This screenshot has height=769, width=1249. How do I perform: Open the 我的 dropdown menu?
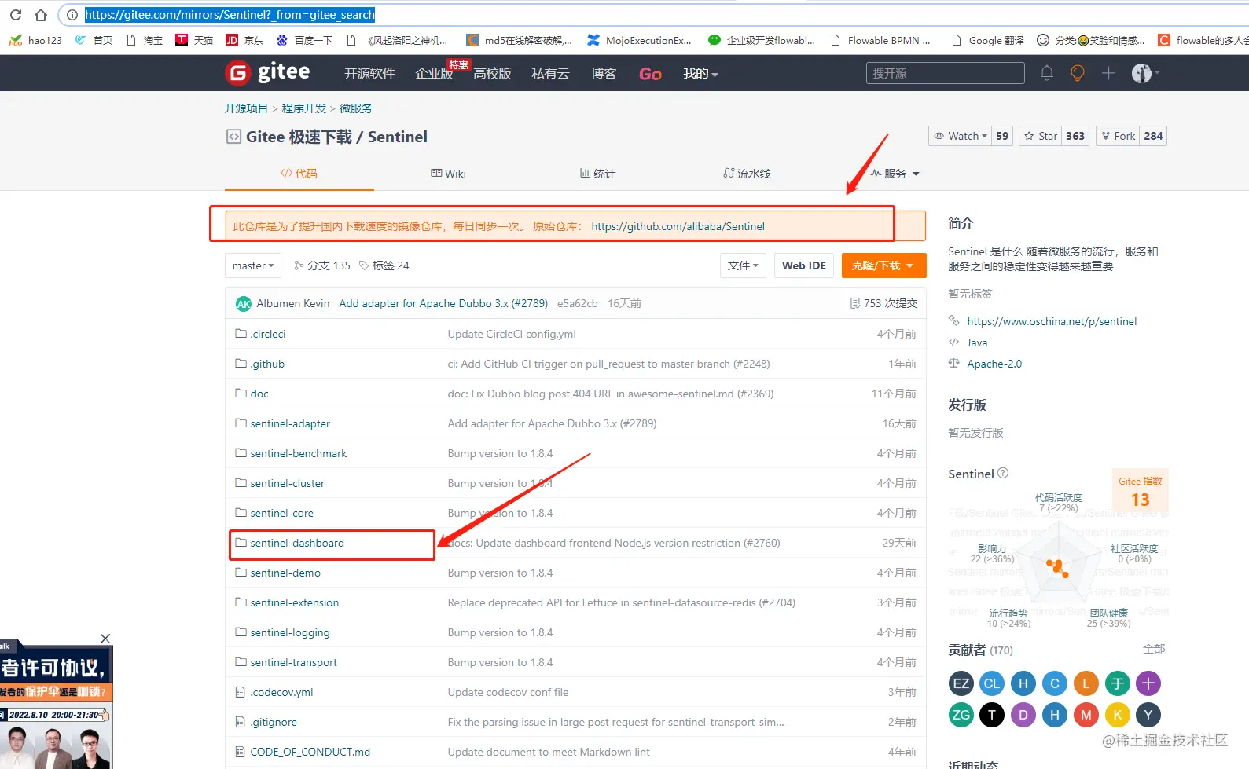[x=700, y=73]
